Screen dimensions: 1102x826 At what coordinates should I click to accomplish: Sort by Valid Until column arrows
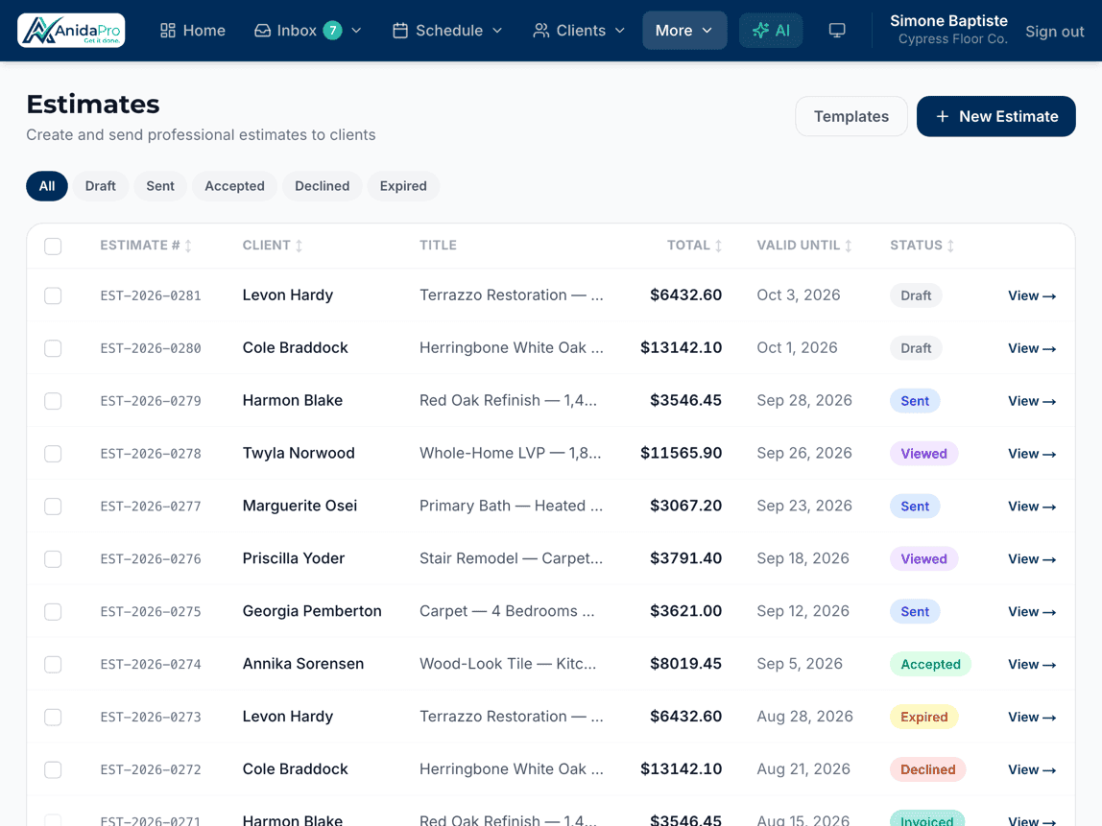coord(849,246)
